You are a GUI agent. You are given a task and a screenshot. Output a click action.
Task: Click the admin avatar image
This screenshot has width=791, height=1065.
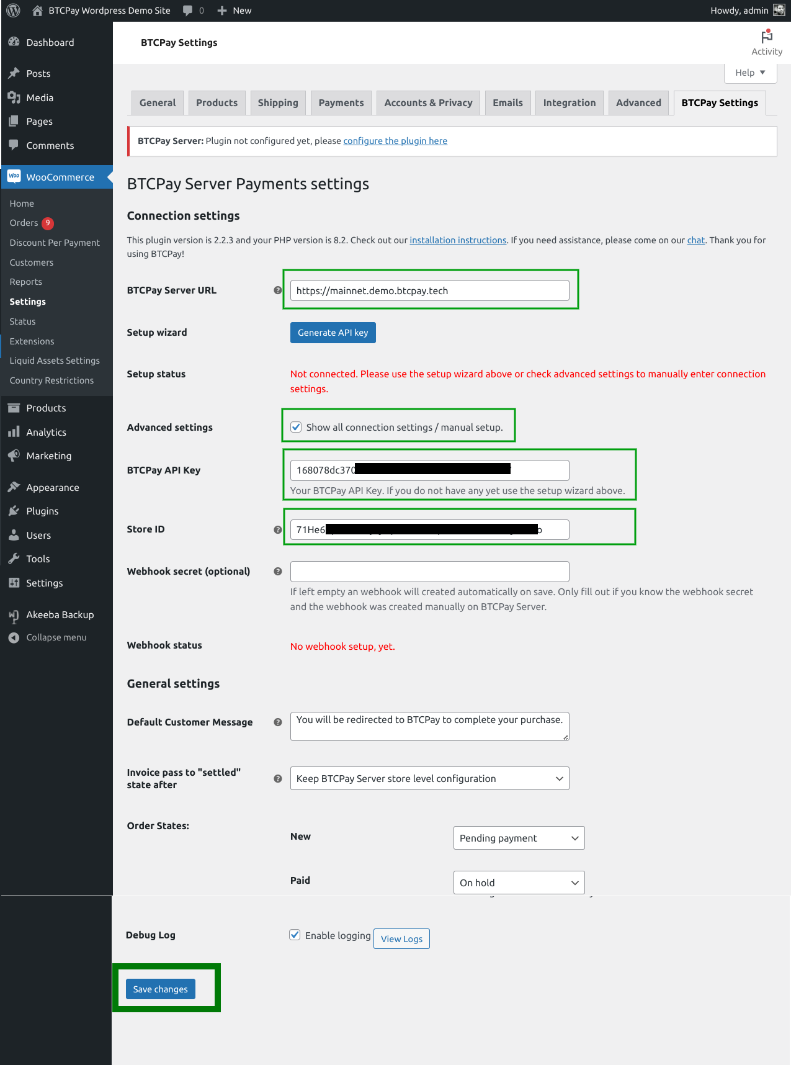779,10
